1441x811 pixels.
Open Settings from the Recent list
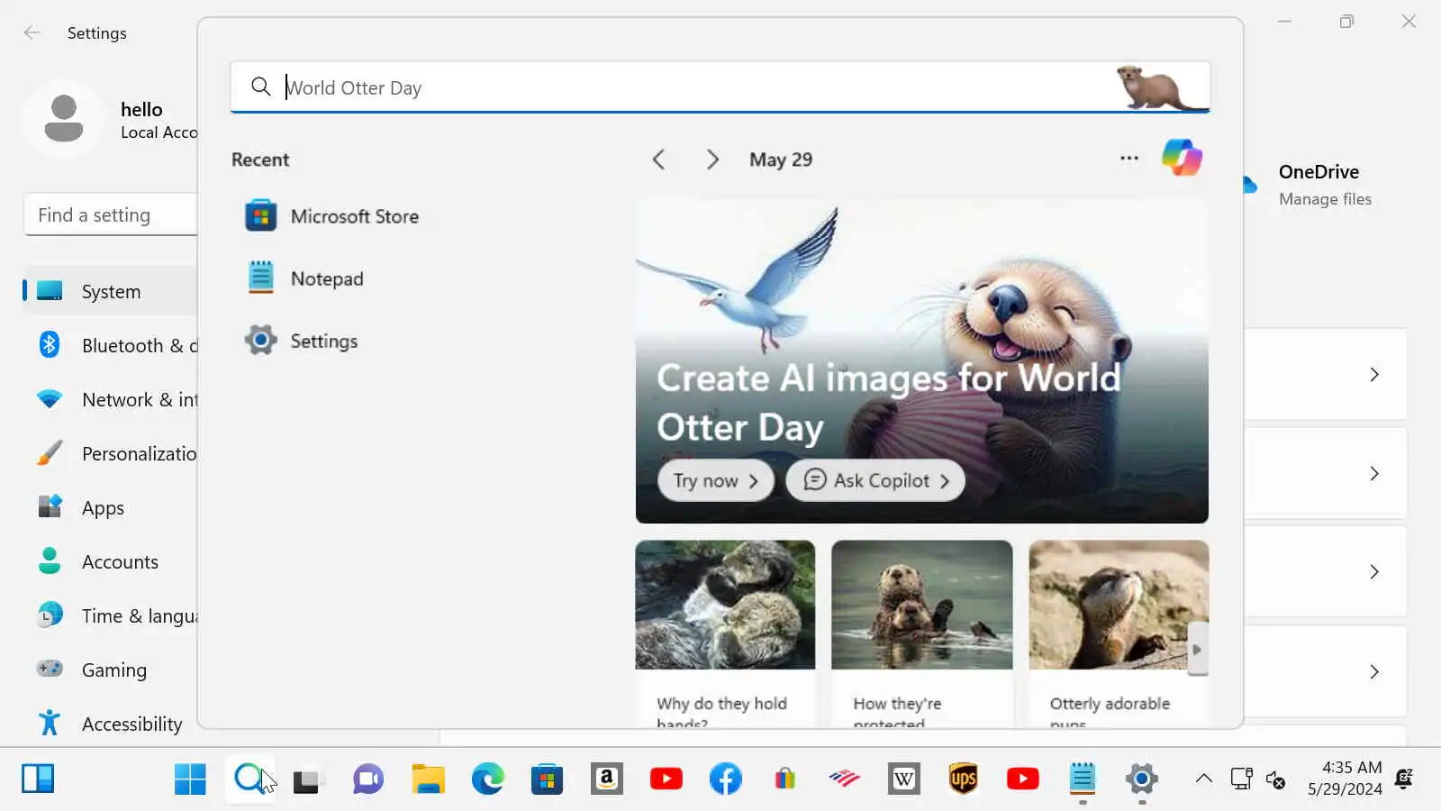(303, 341)
